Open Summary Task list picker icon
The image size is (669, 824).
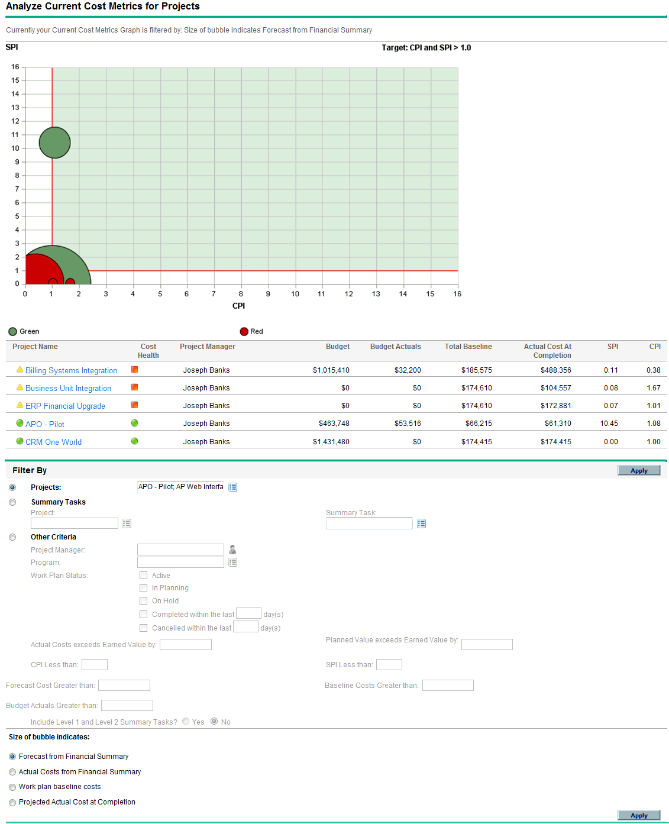coord(421,524)
